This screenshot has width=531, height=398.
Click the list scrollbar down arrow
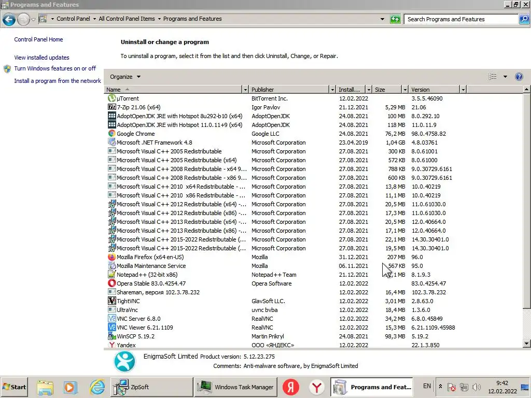click(x=526, y=344)
